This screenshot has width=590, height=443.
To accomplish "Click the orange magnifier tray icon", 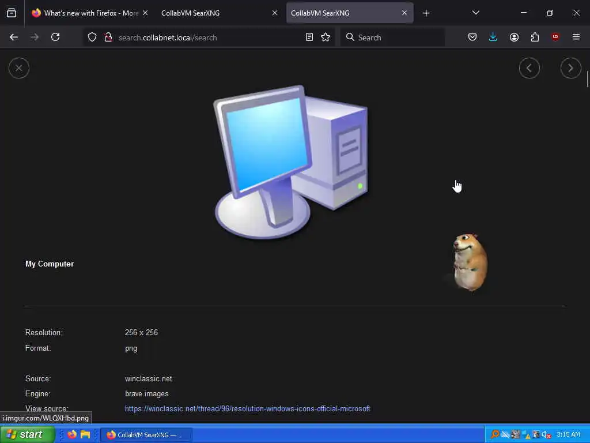I will pos(495,435).
